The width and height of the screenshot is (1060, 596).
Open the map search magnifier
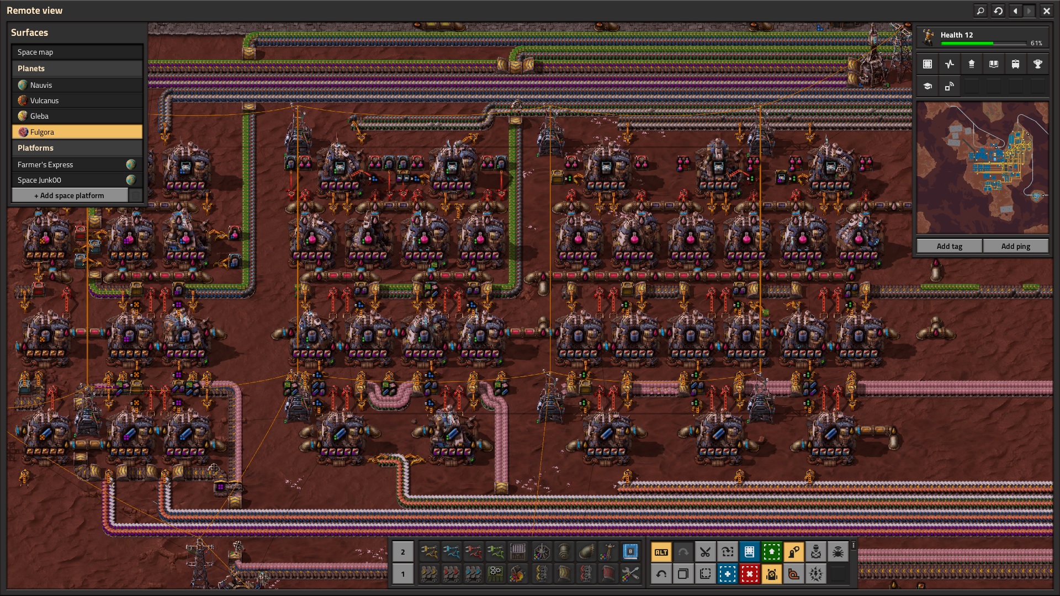pos(980,10)
